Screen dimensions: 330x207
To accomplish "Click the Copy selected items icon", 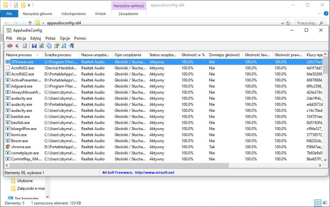I will coord(49,46).
